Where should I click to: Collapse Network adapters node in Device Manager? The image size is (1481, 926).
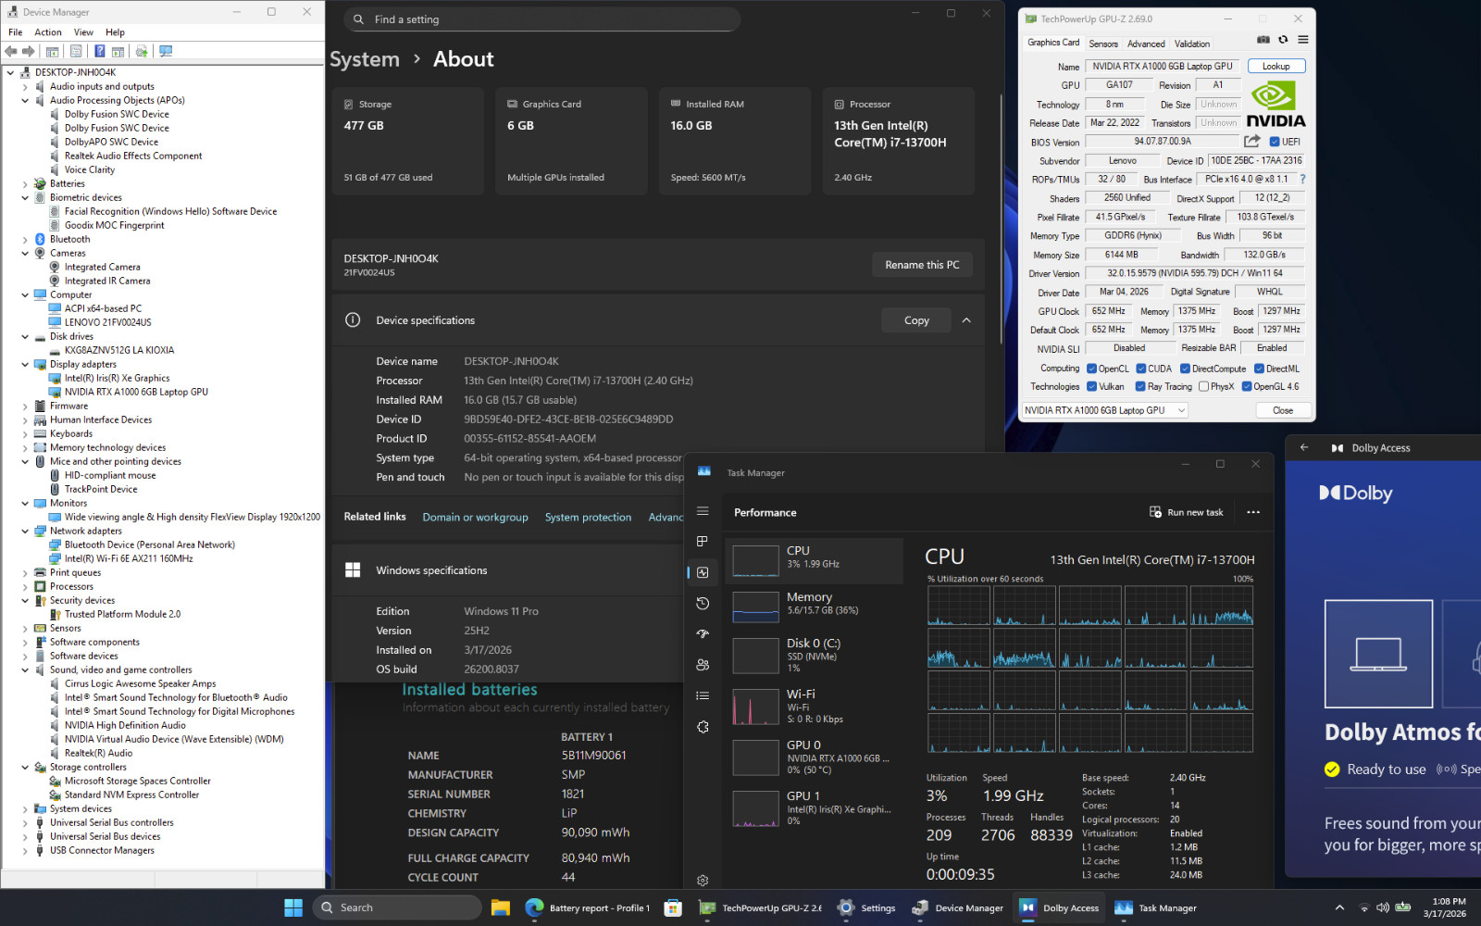[x=25, y=532]
